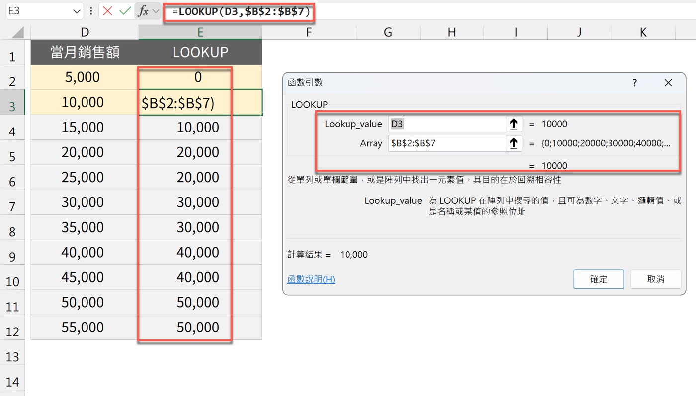Select cell D10 containing 45,000
This screenshot has width=696, height=396.
click(x=85, y=277)
